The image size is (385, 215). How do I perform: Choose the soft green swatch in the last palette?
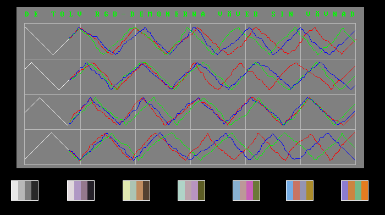pyautogui.click(x=358, y=190)
